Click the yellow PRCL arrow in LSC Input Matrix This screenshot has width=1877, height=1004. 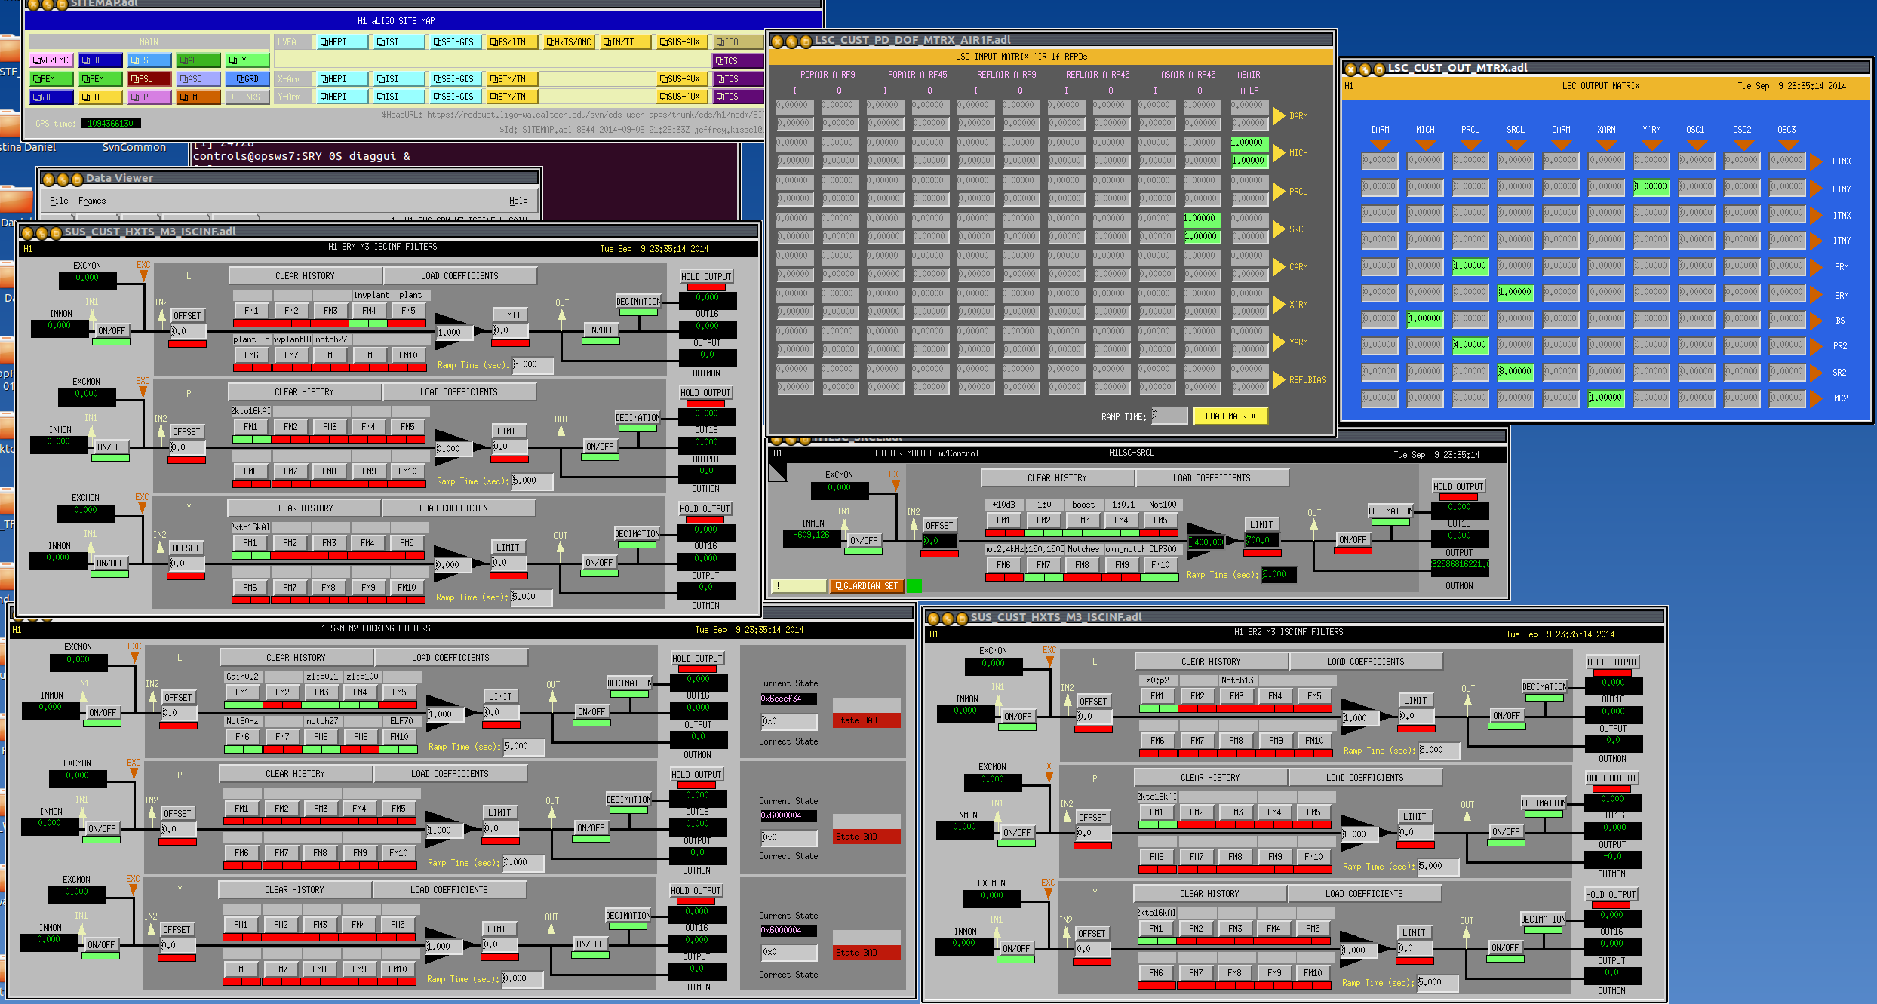[1279, 191]
